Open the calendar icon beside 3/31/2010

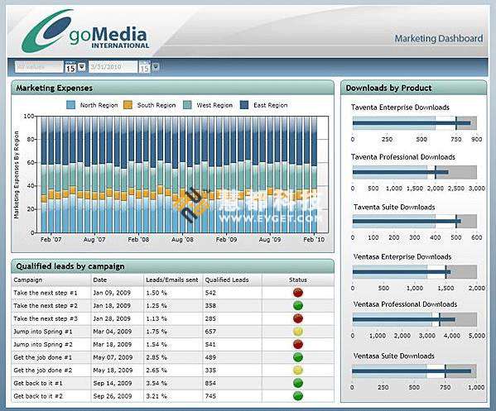(145, 67)
